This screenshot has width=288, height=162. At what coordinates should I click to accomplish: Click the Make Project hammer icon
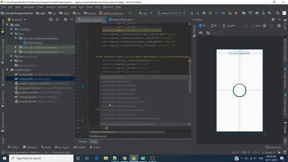coord(130,13)
